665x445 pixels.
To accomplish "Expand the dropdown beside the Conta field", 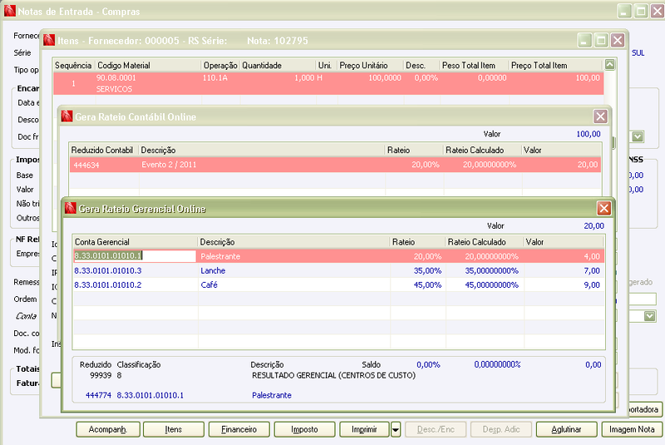I will [650, 316].
